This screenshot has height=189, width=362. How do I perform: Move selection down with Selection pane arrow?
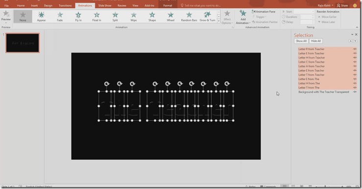coord(355,41)
